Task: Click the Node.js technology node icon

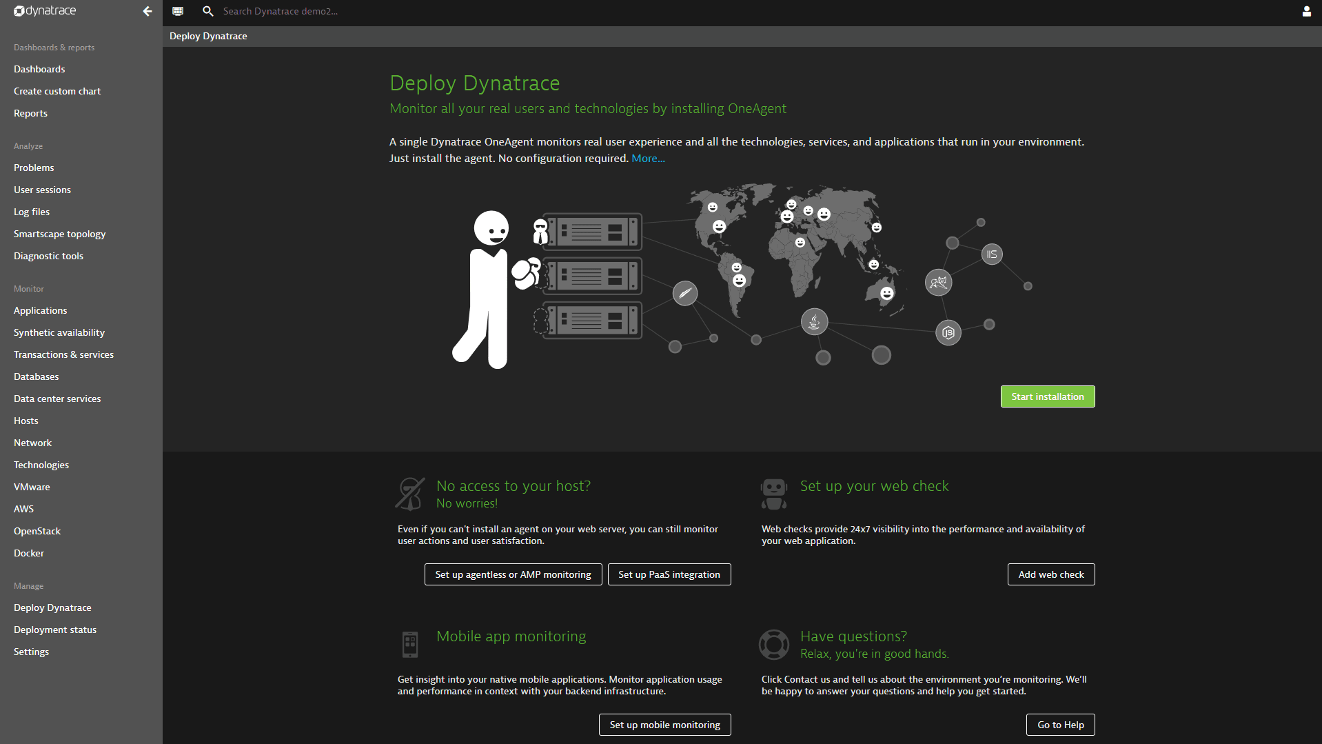Action: 948,333
